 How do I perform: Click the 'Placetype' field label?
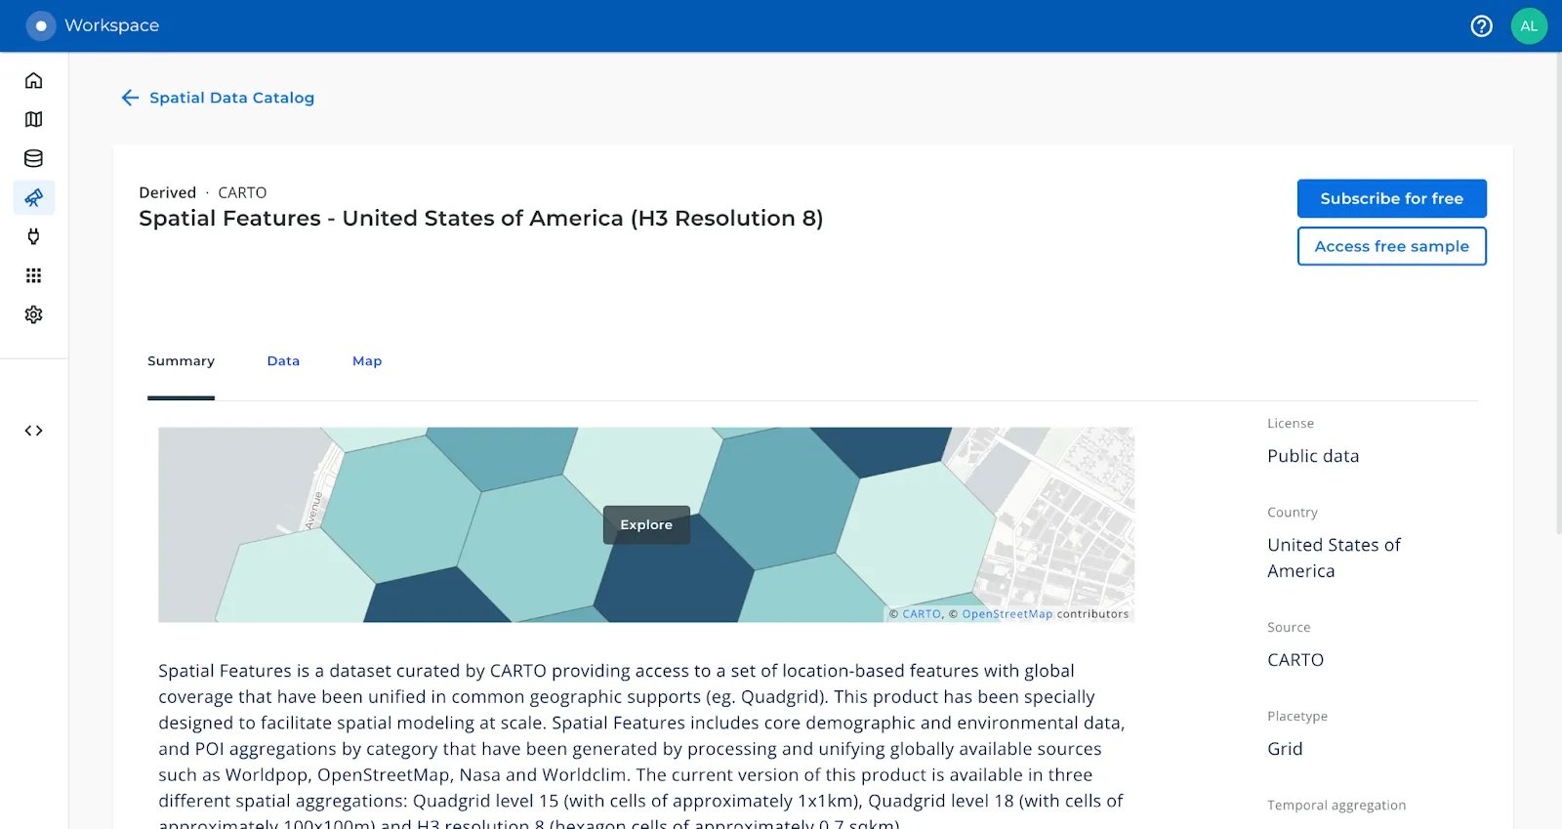tap(1297, 716)
